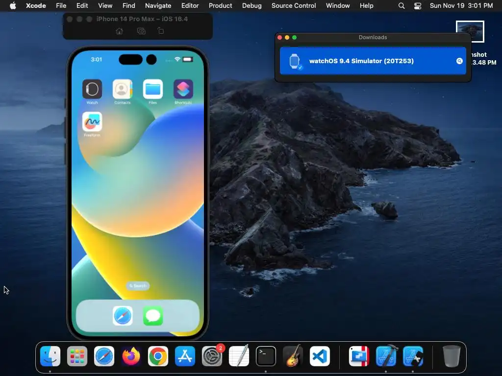Open the Product menu
Image resolution: width=502 pixels, height=376 pixels.
pos(220,6)
